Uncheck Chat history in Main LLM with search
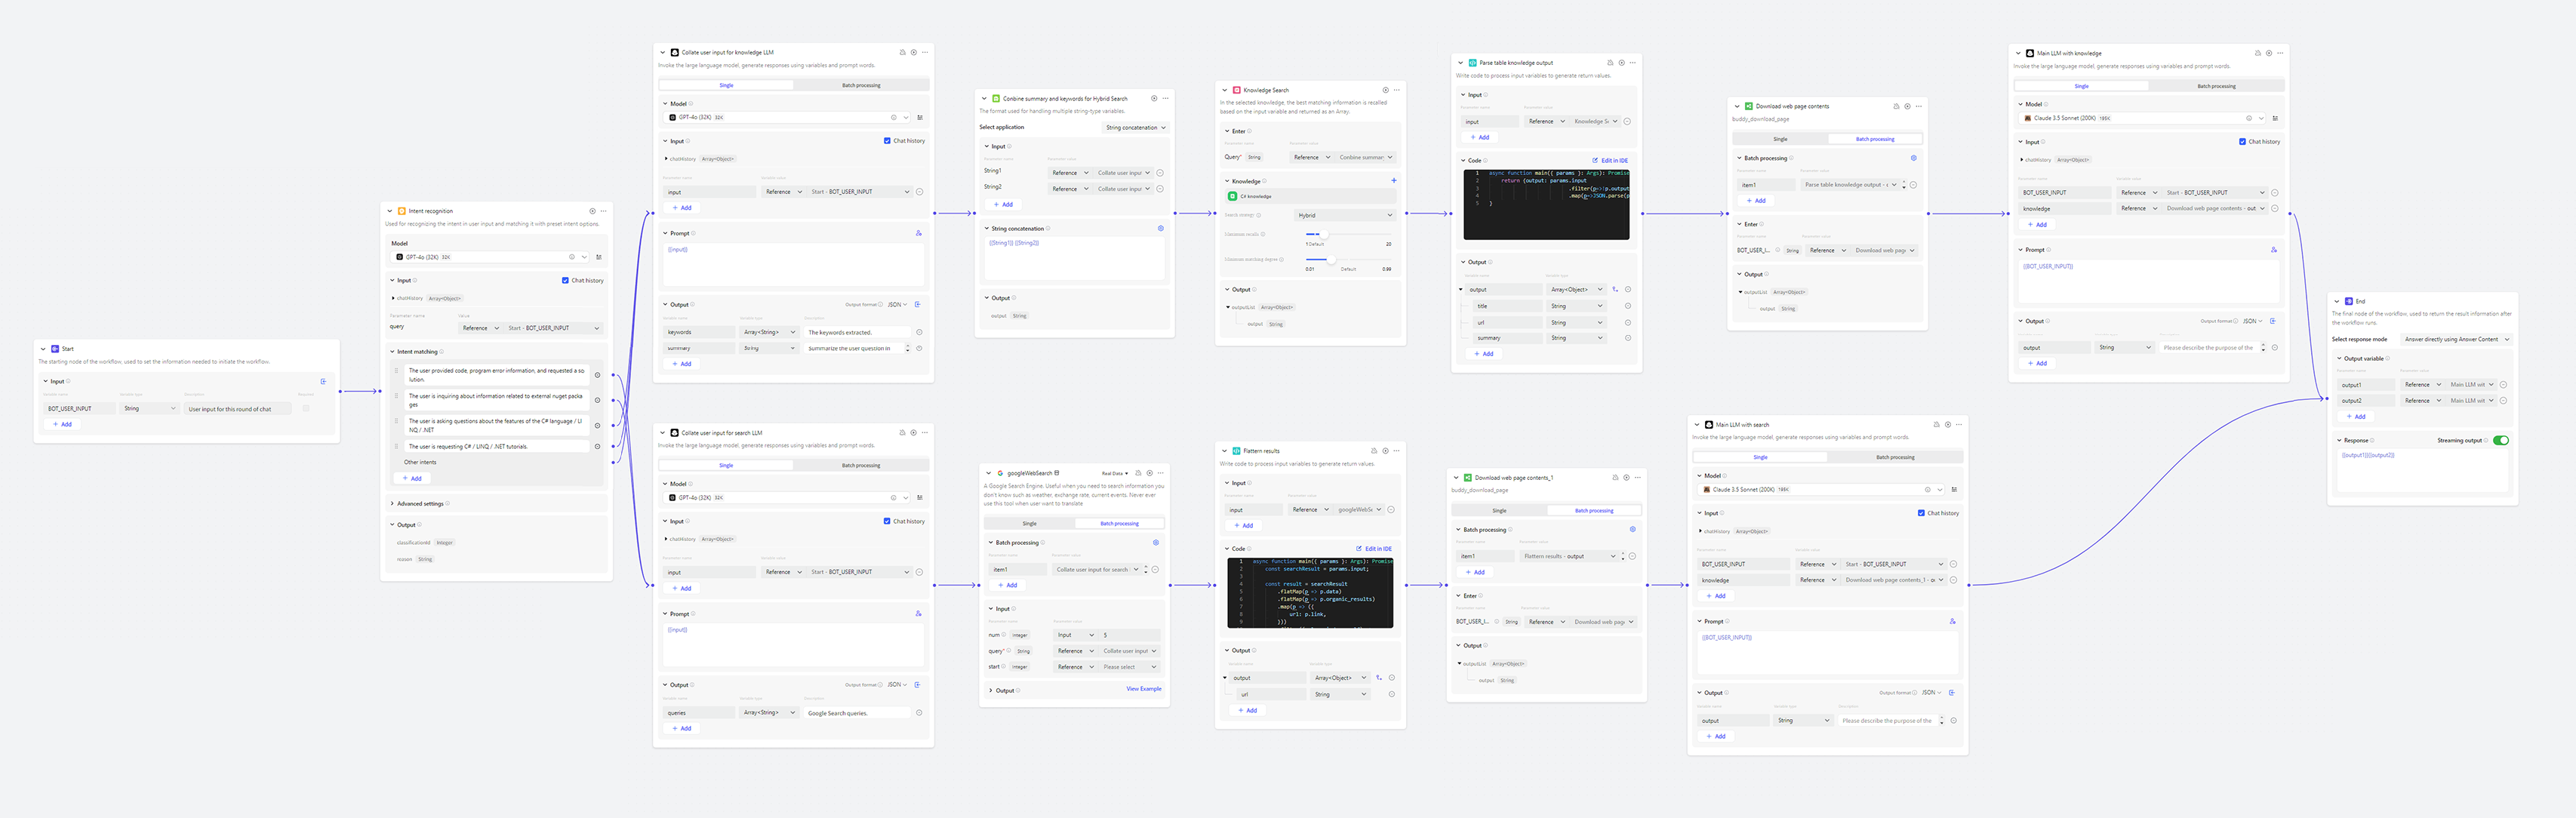This screenshot has height=818, width=2576. tap(1921, 513)
